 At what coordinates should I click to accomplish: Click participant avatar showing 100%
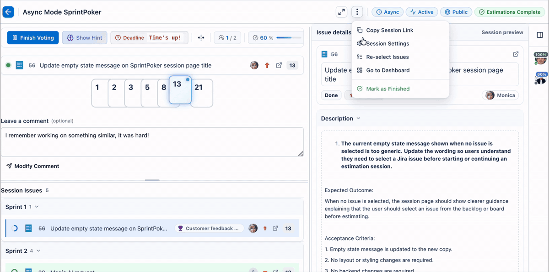click(540, 59)
